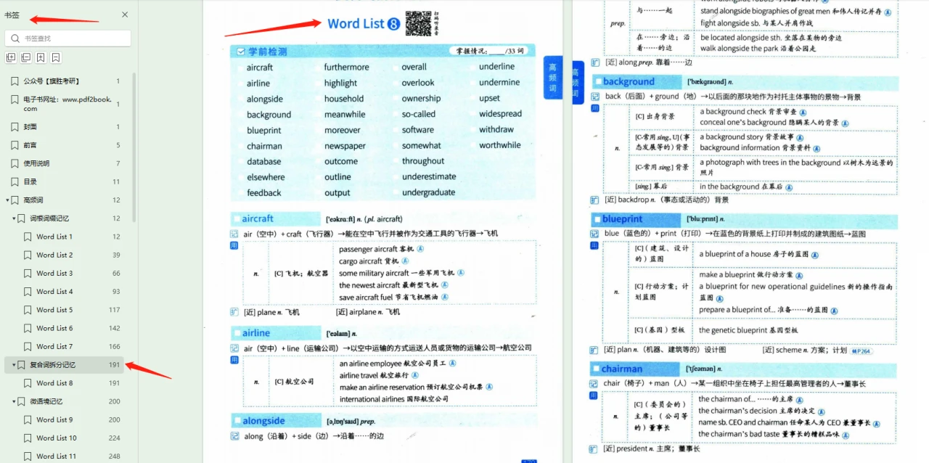Go to the 目录 bookmark
This screenshot has height=463, width=929.
(x=30, y=181)
